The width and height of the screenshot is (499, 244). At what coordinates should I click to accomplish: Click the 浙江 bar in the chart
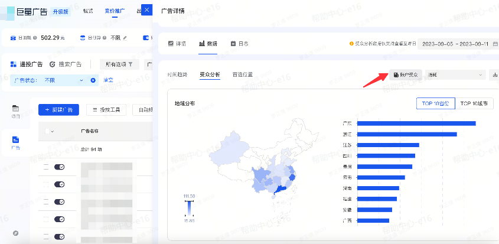point(407,134)
